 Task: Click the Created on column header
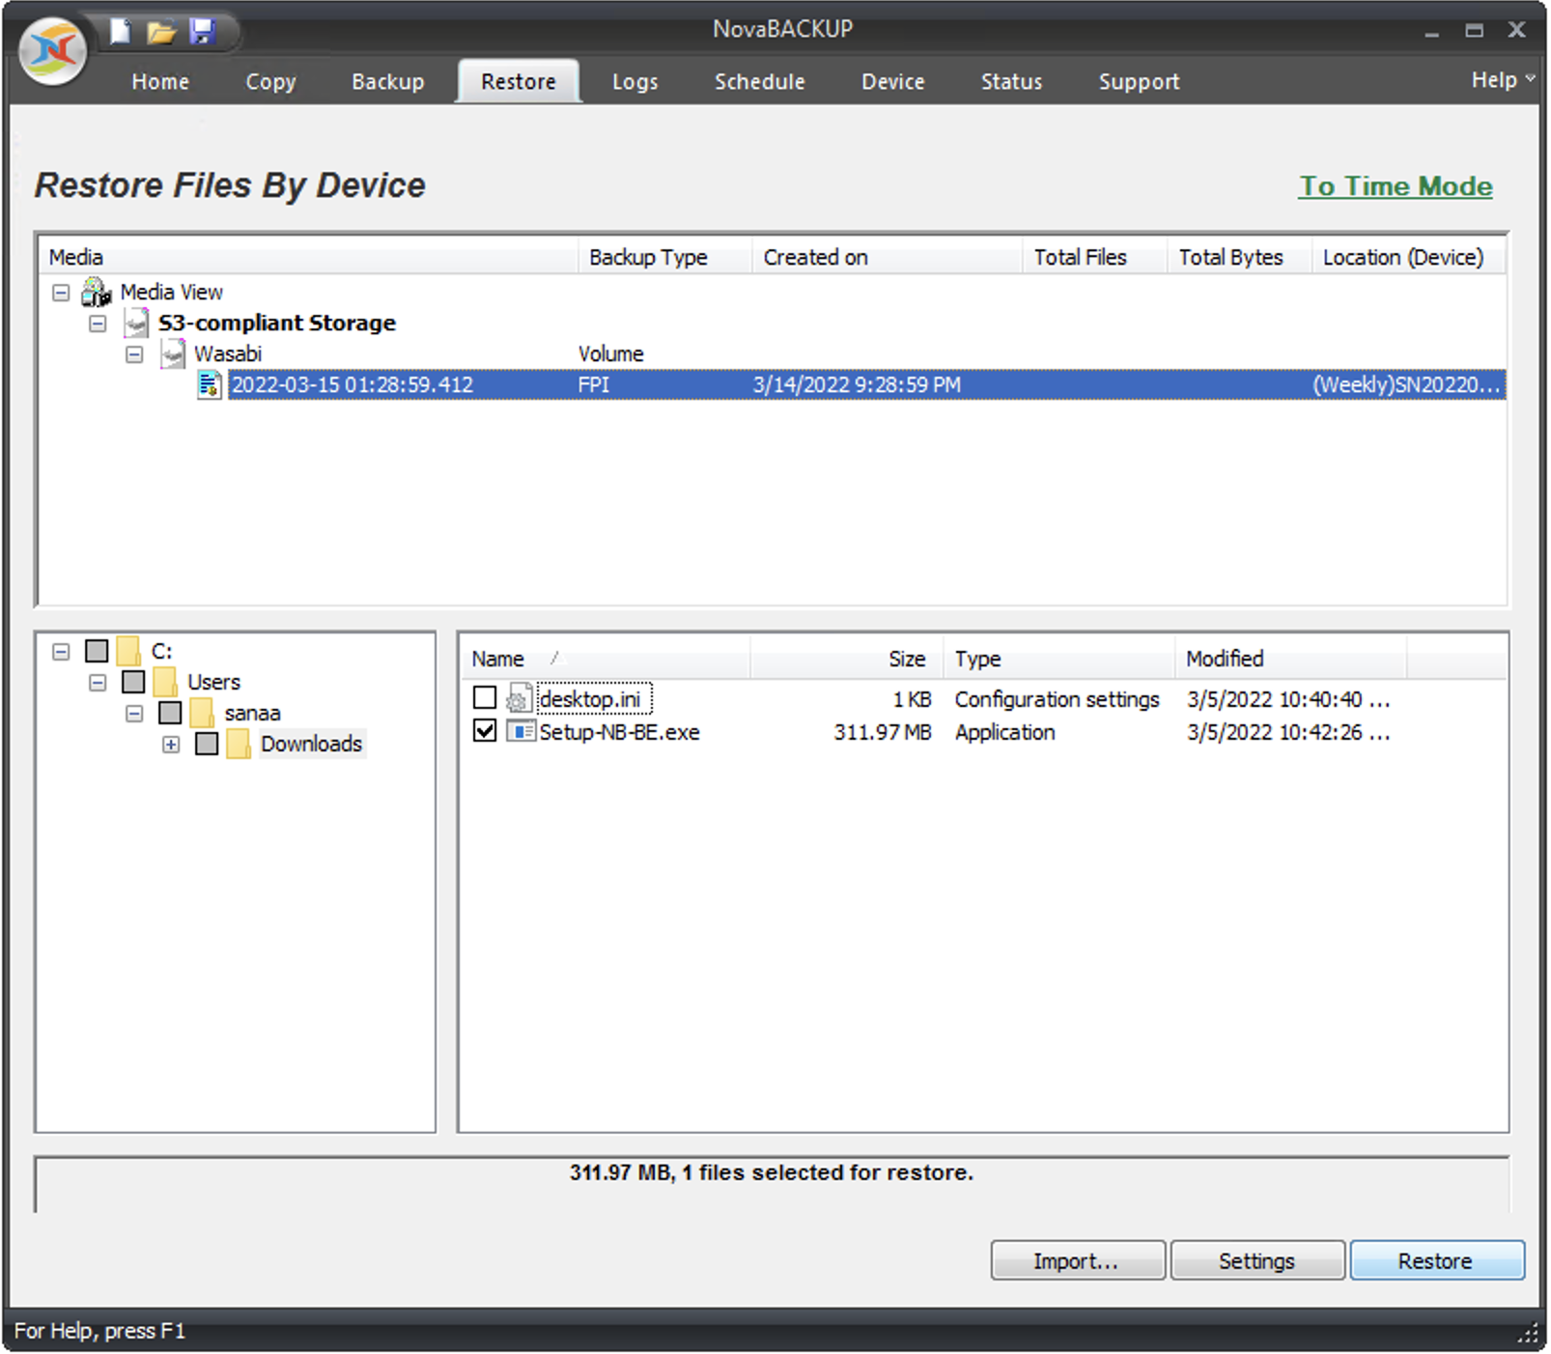[x=887, y=257]
